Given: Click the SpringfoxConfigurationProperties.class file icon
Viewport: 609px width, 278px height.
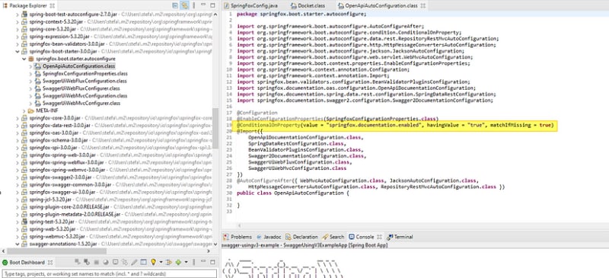Looking at the screenshot, I should (38, 73).
